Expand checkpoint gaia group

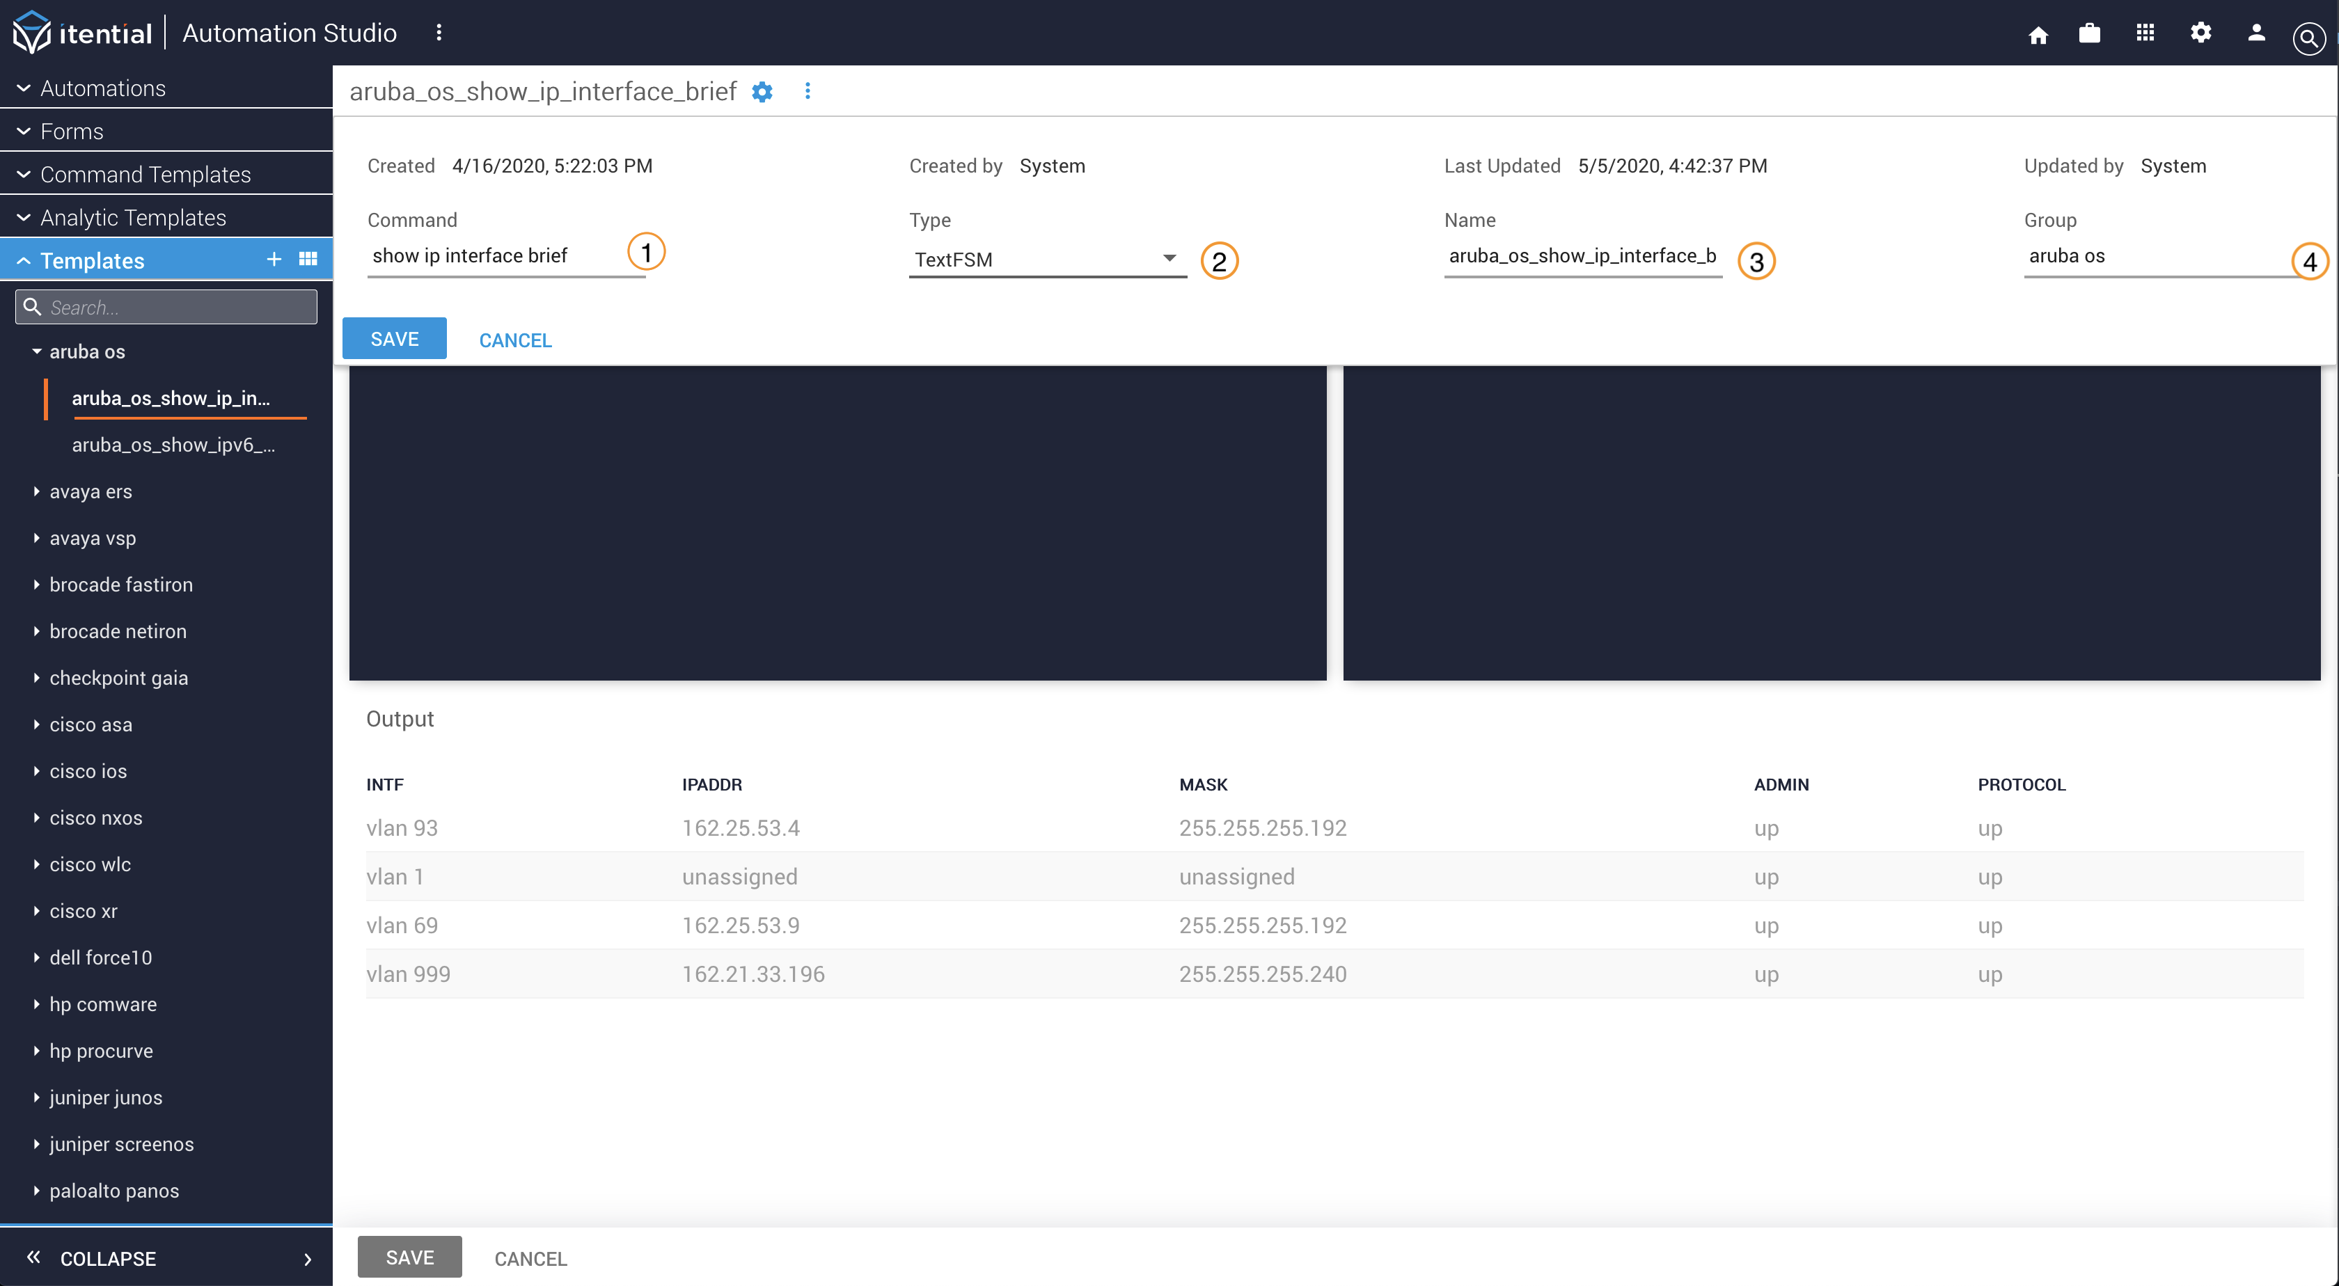pos(36,678)
